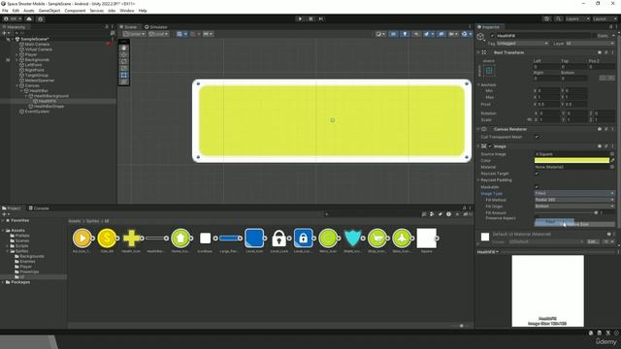Open the File menu
The height and width of the screenshot is (349, 621).
pyautogui.click(x=5, y=11)
